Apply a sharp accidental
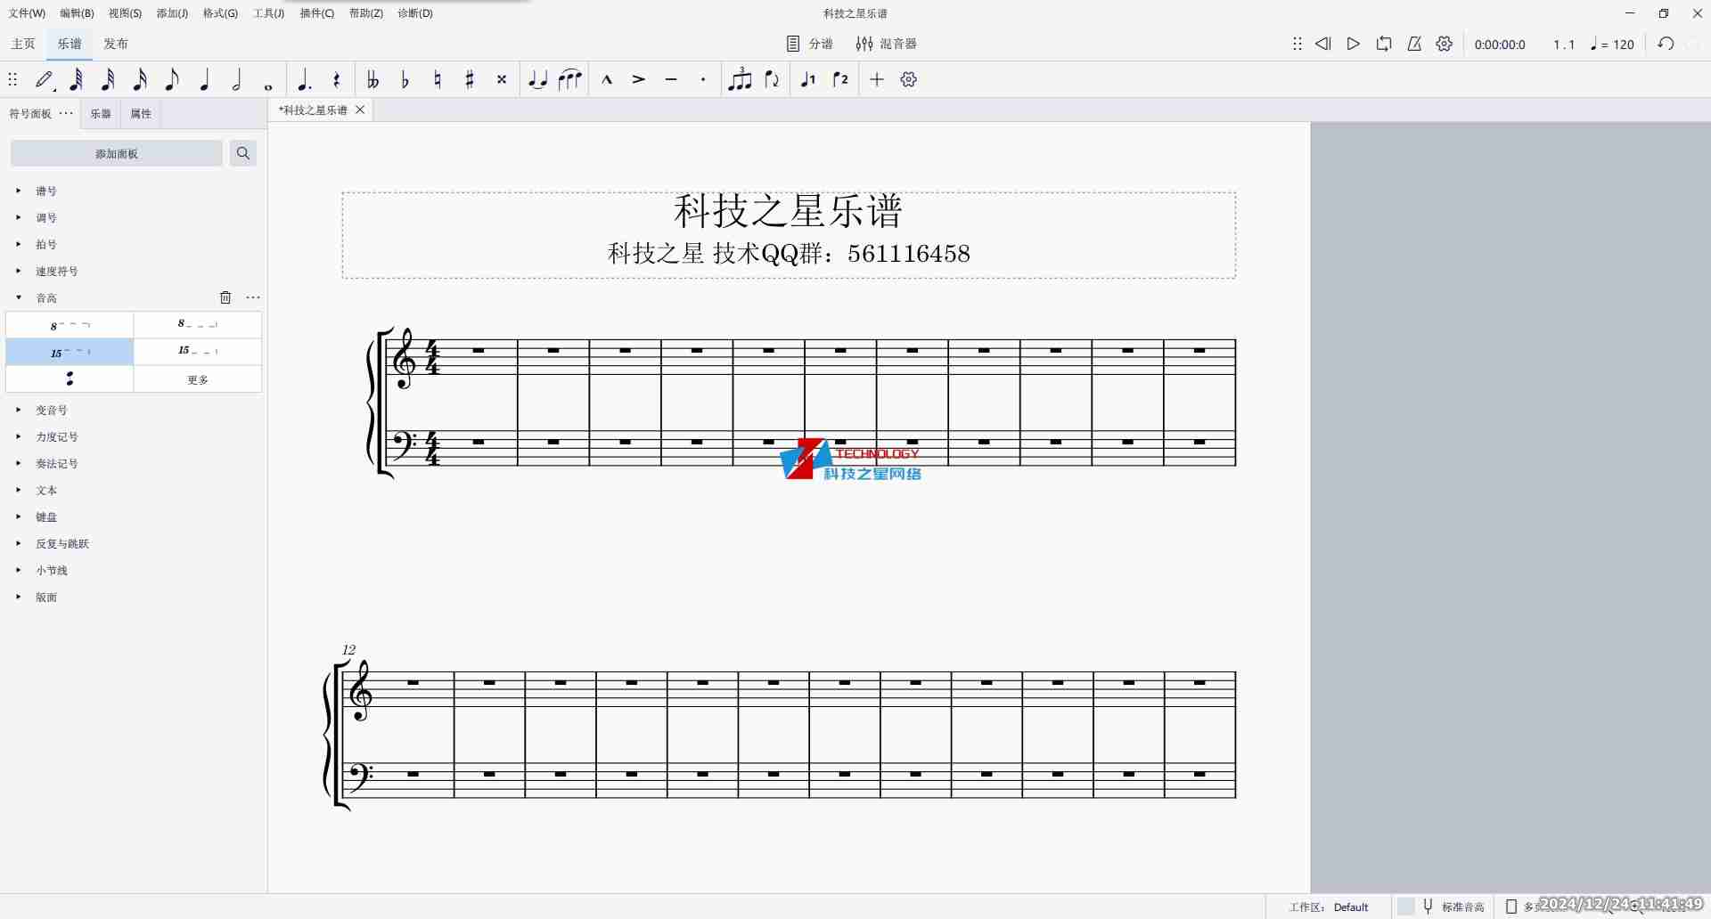The image size is (1711, 919). point(469,79)
